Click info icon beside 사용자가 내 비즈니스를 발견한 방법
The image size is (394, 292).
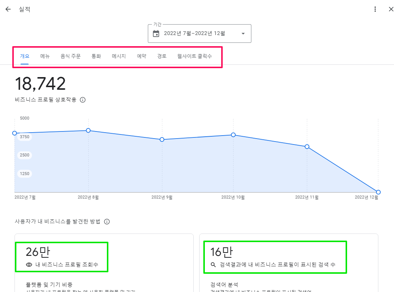(x=107, y=222)
